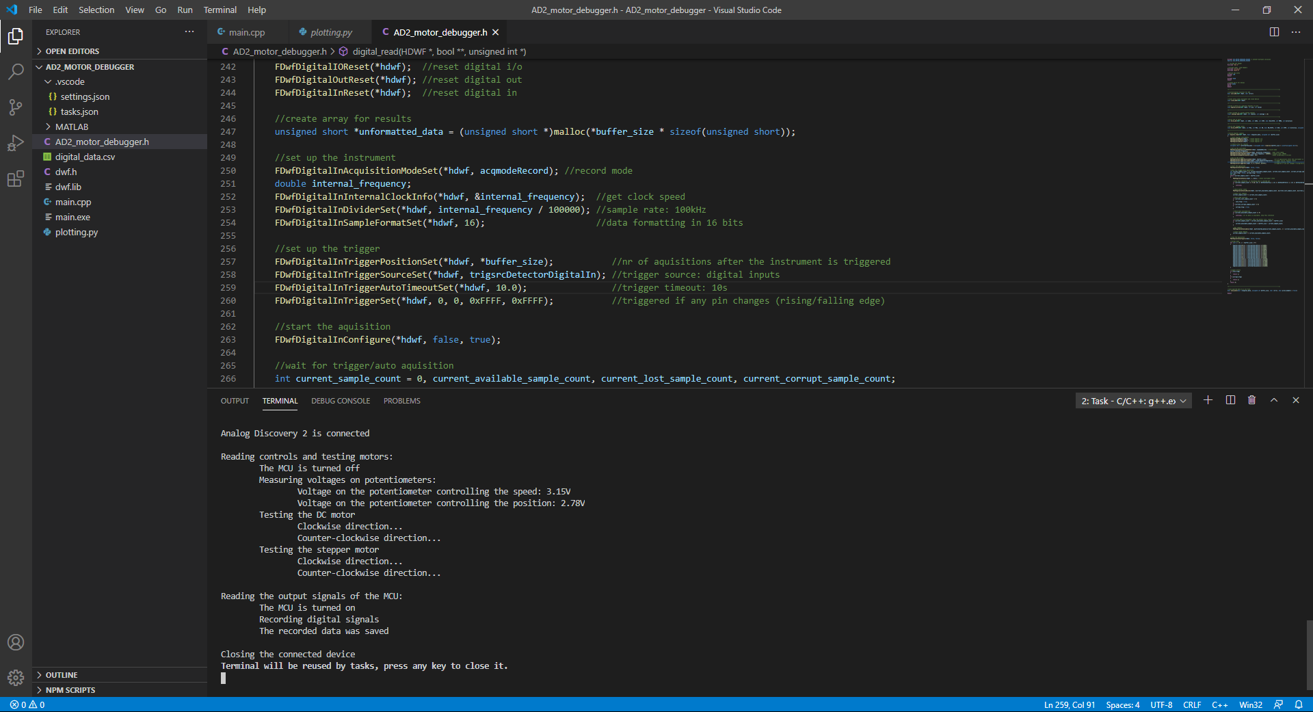Expand the OPEN EDITORS section
This screenshot has height=712, width=1313.
click(x=120, y=51)
